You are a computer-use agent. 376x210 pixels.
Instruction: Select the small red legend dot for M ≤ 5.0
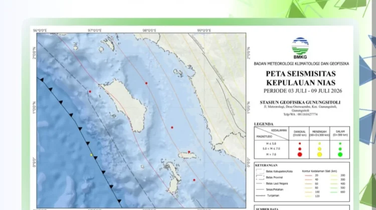[300, 143]
